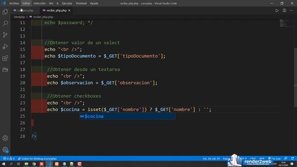Open File Explorer from the taskbar
This screenshot has width=297, height=167.
(x=26, y=164)
